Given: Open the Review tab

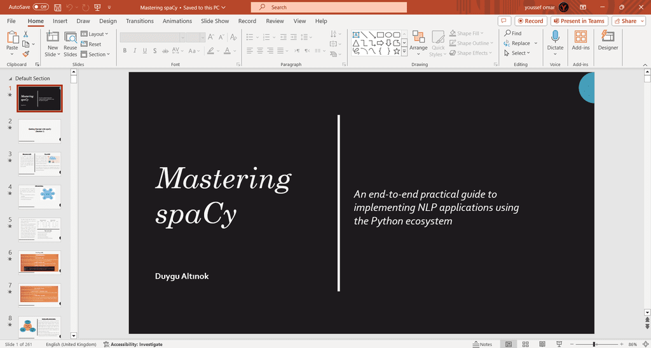Looking at the screenshot, I should 275,21.
